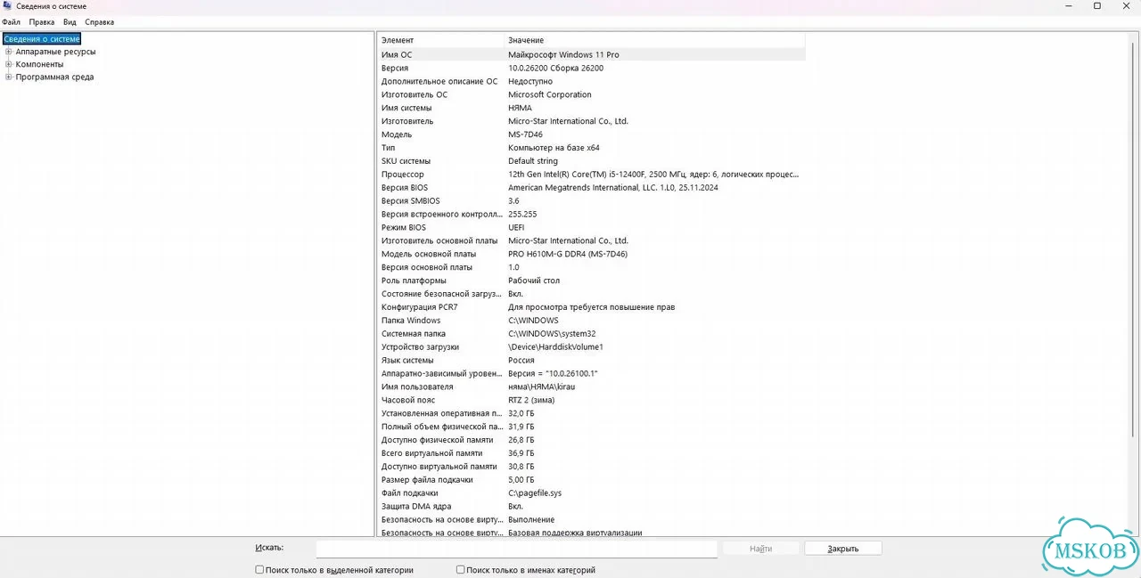The width and height of the screenshot is (1141, 578).
Task: Select the Роль платформы row
Action: tap(592, 281)
